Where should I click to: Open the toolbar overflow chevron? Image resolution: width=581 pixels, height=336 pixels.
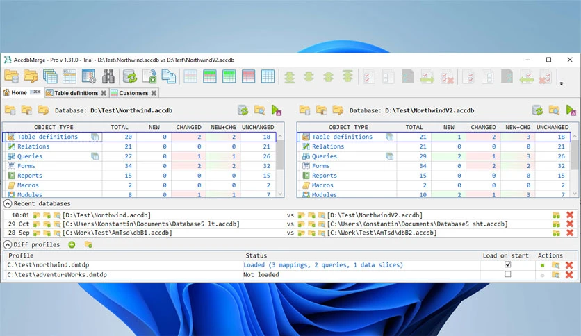562,83
